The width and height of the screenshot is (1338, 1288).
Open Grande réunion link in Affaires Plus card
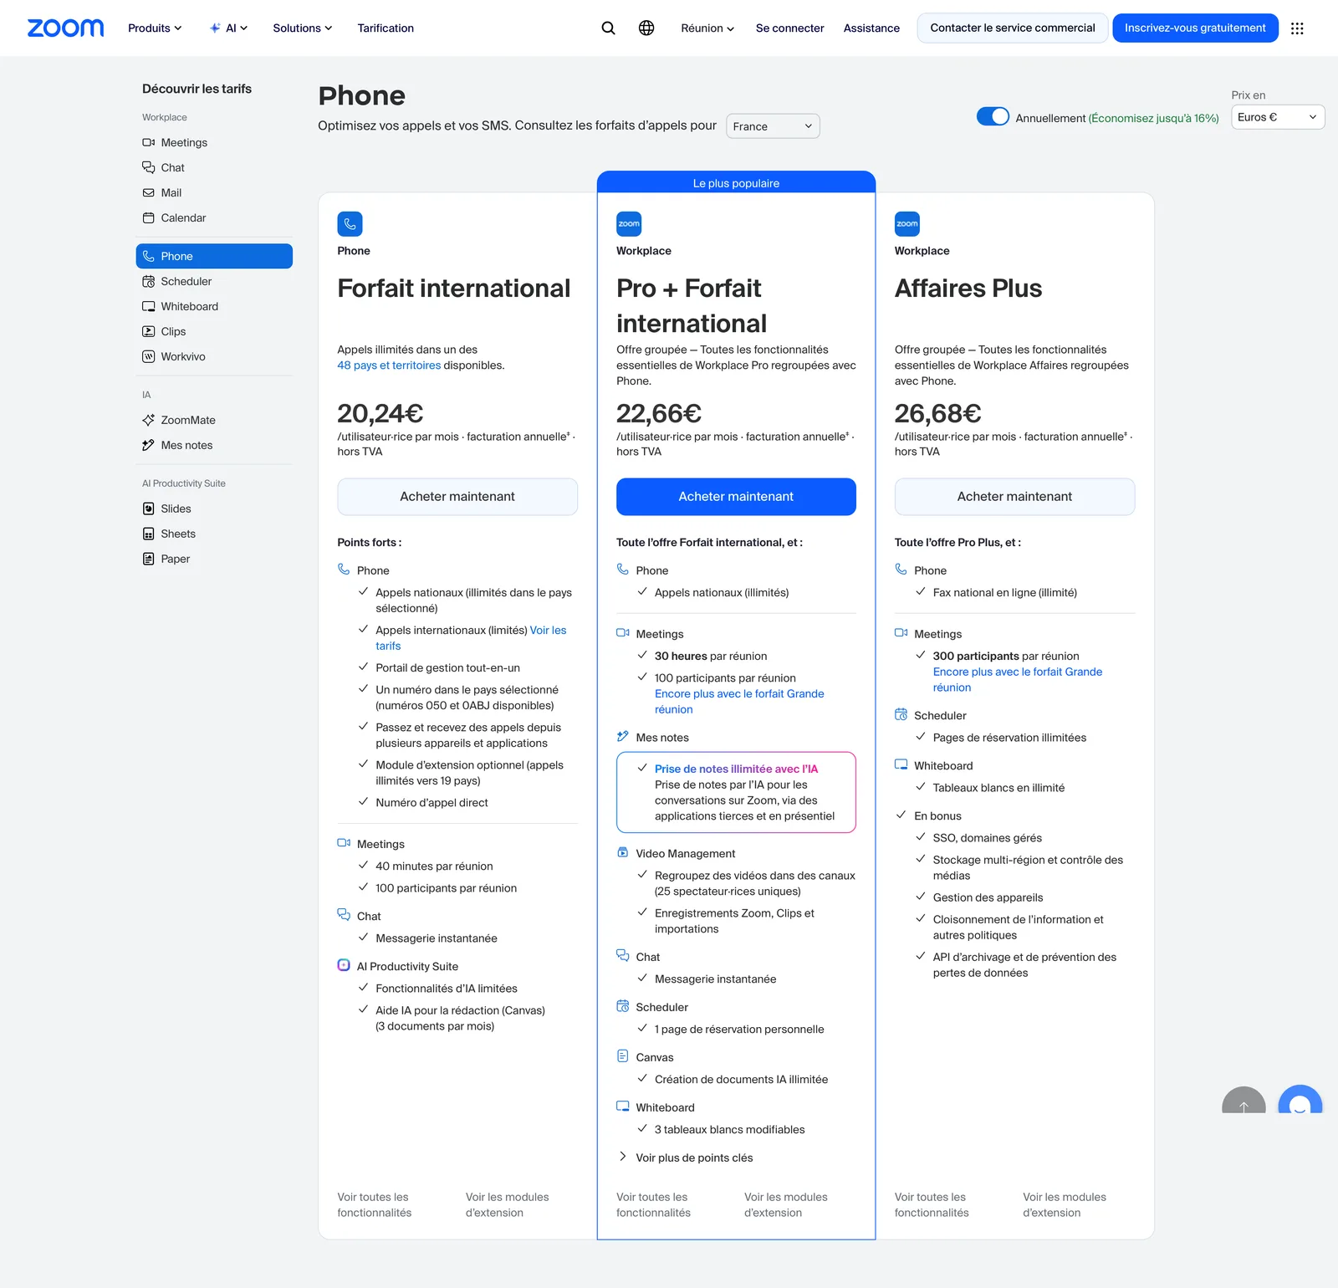click(1018, 680)
